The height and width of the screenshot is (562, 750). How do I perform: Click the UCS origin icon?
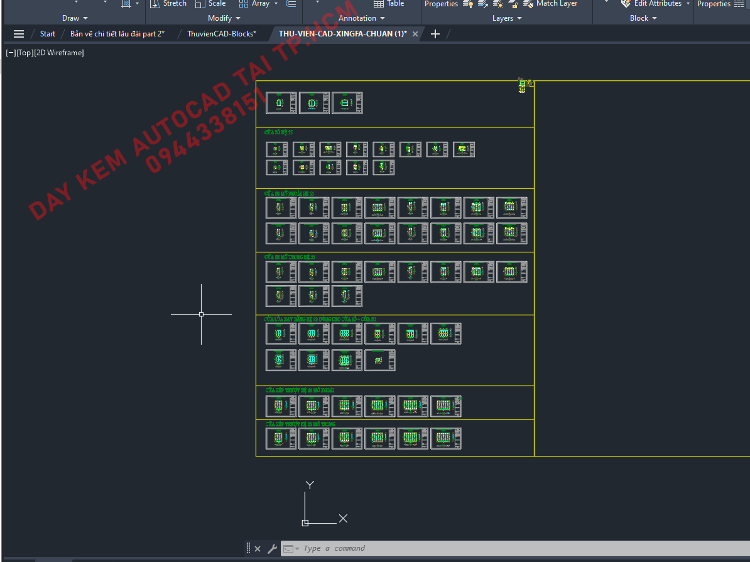[305, 523]
